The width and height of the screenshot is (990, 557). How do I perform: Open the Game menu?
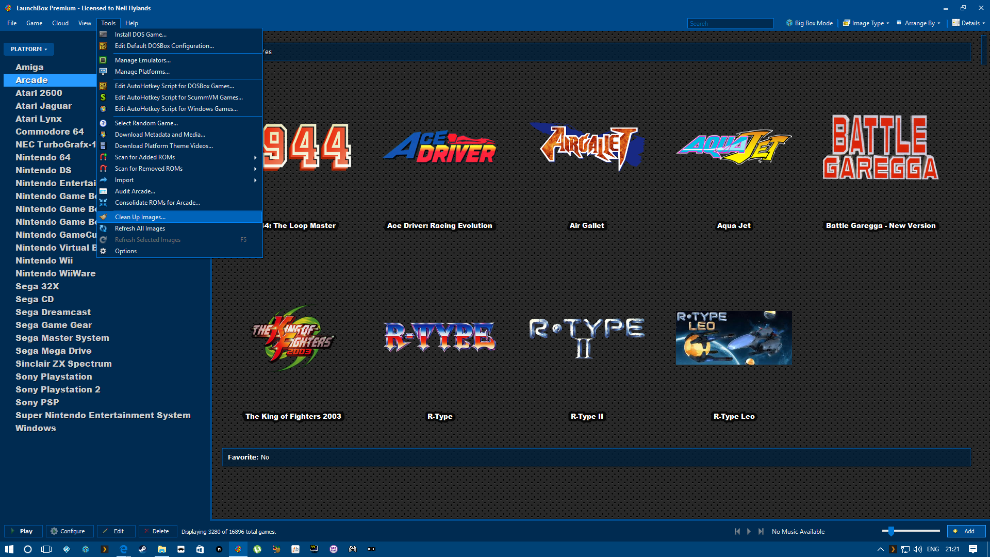point(35,23)
